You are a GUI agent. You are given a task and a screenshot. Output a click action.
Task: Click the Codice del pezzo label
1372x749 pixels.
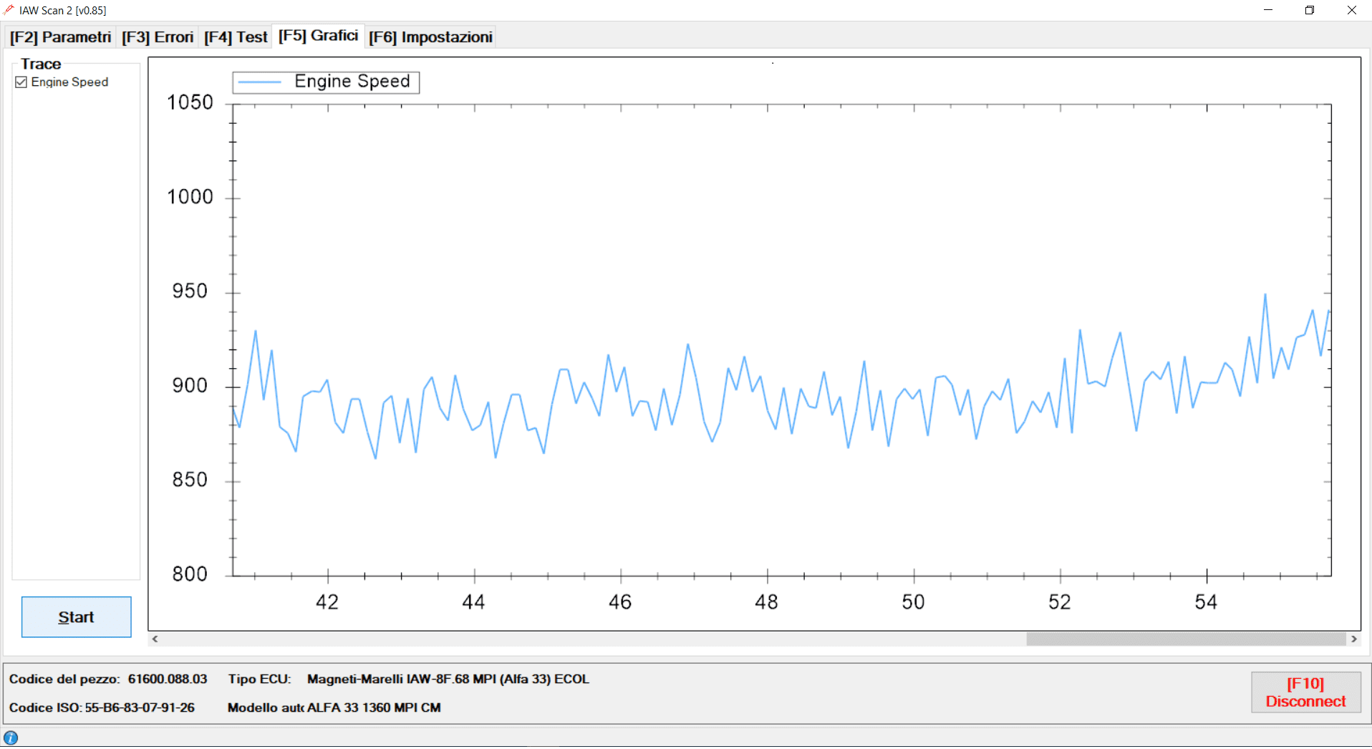point(64,679)
